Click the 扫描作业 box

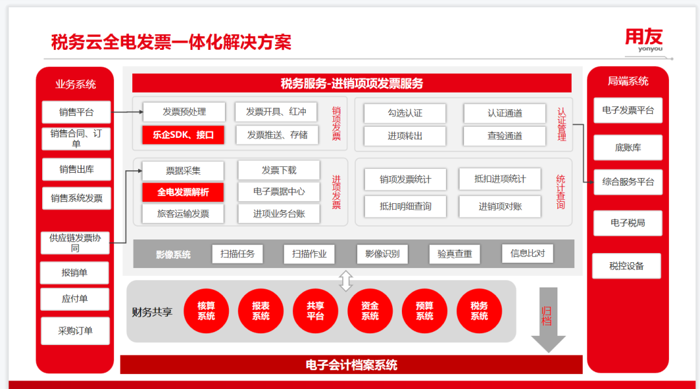[309, 254]
